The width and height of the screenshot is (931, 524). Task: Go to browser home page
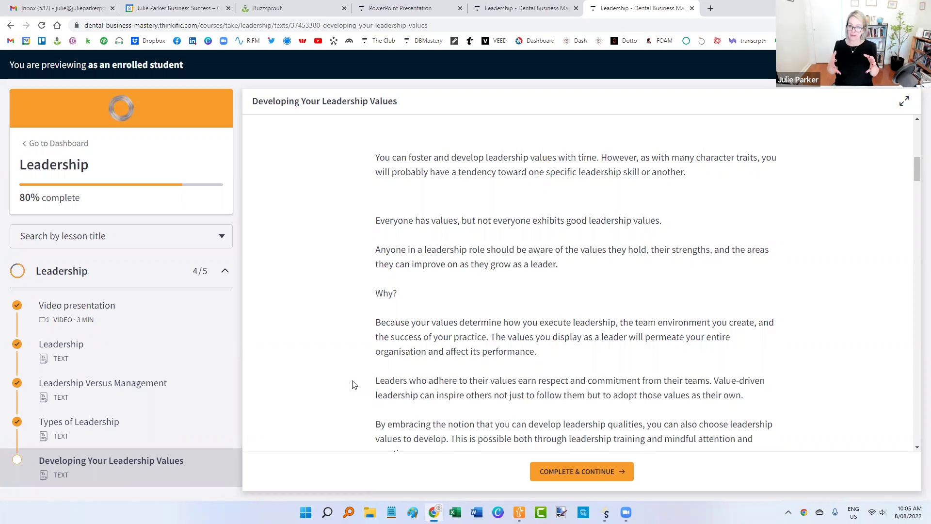(57, 25)
